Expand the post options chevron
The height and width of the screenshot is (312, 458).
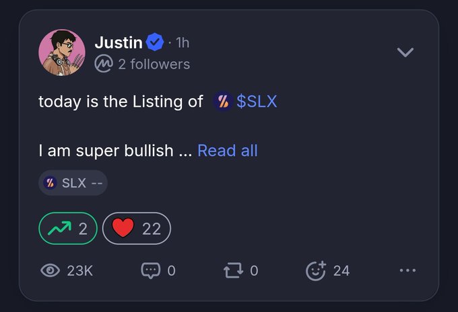click(x=405, y=52)
